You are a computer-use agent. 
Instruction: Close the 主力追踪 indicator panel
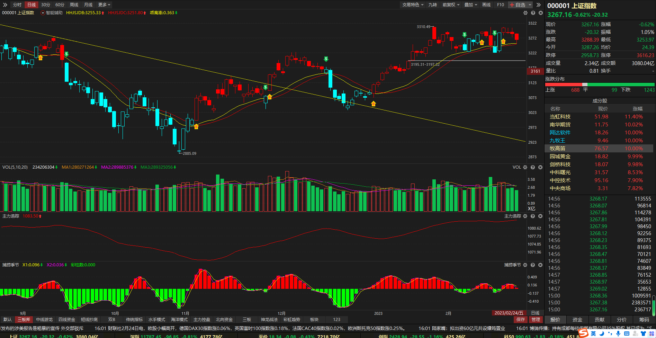[x=540, y=216]
